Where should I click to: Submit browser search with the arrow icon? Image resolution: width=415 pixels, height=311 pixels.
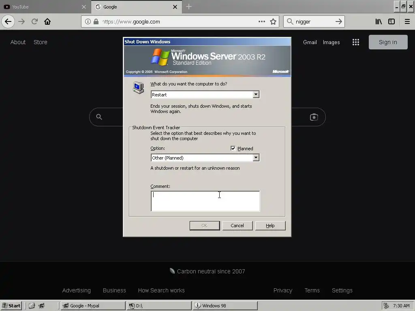[338, 21]
